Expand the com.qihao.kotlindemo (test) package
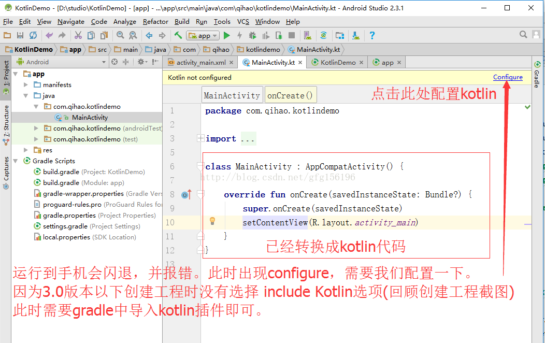Screen dimensions: 545x343 tap(36, 139)
